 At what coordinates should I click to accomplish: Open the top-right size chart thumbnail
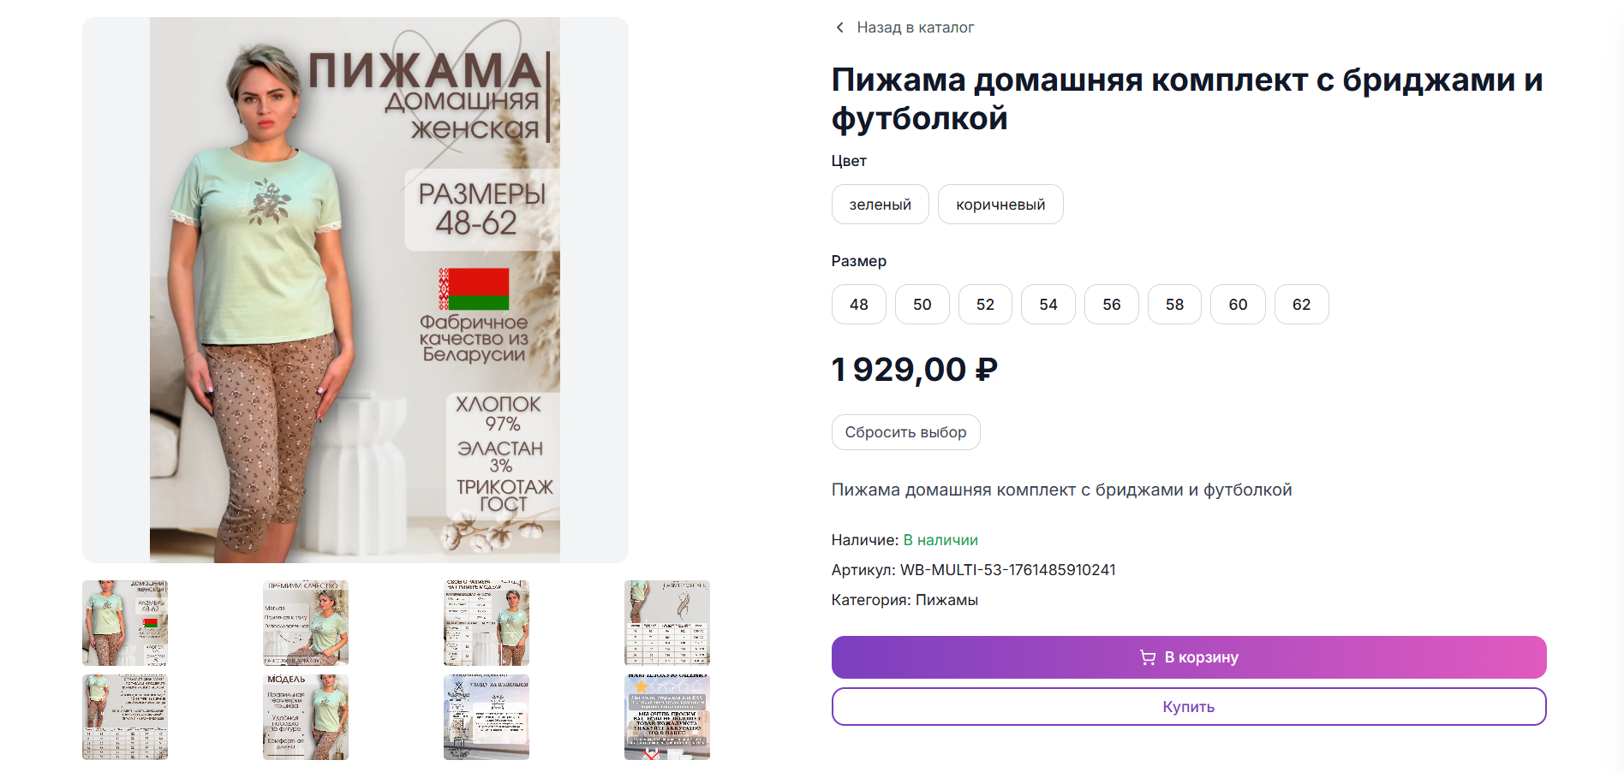click(x=667, y=623)
